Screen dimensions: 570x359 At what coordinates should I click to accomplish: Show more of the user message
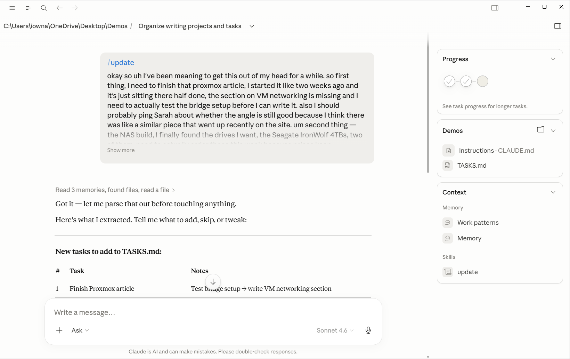pyautogui.click(x=121, y=150)
